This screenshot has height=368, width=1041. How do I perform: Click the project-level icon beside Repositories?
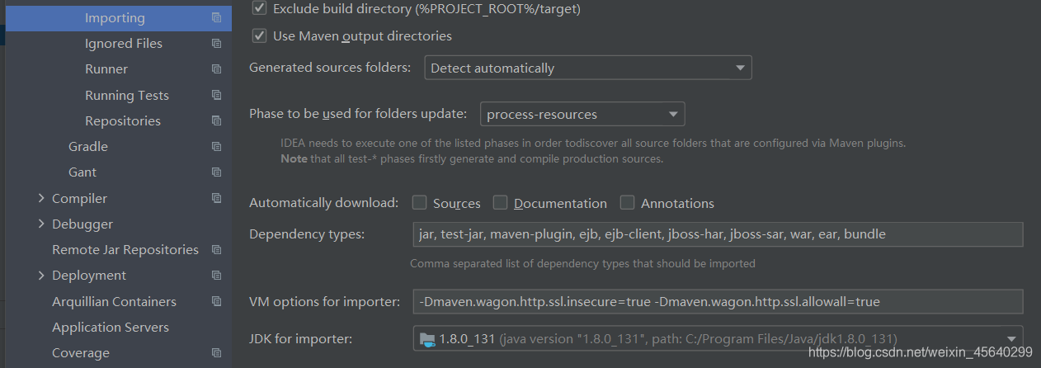pyautogui.click(x=216, y=120)
